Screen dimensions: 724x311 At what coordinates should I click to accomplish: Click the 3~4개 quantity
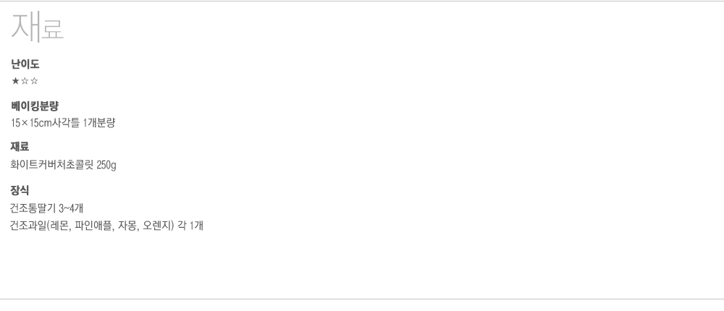(x=72, y=208)
